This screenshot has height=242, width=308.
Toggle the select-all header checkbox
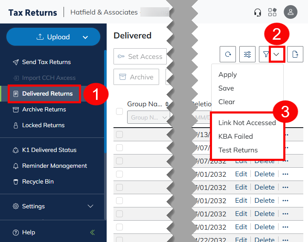pyautogui.click(x=119, y=111)
